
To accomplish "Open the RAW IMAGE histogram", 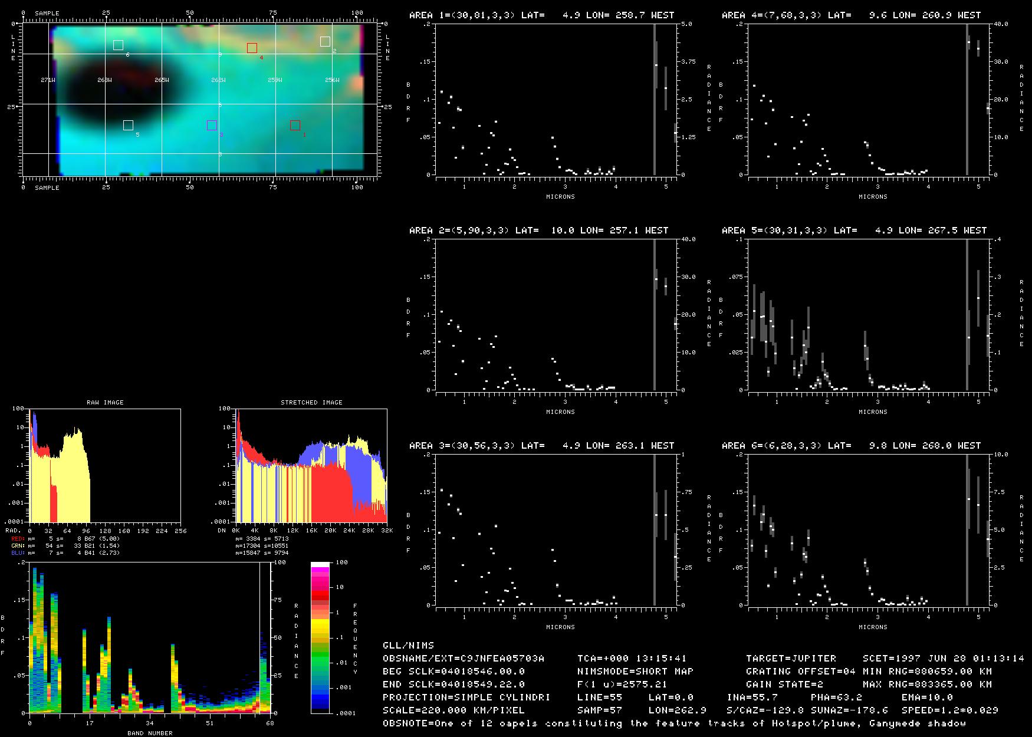I will (x=105, y=465).
